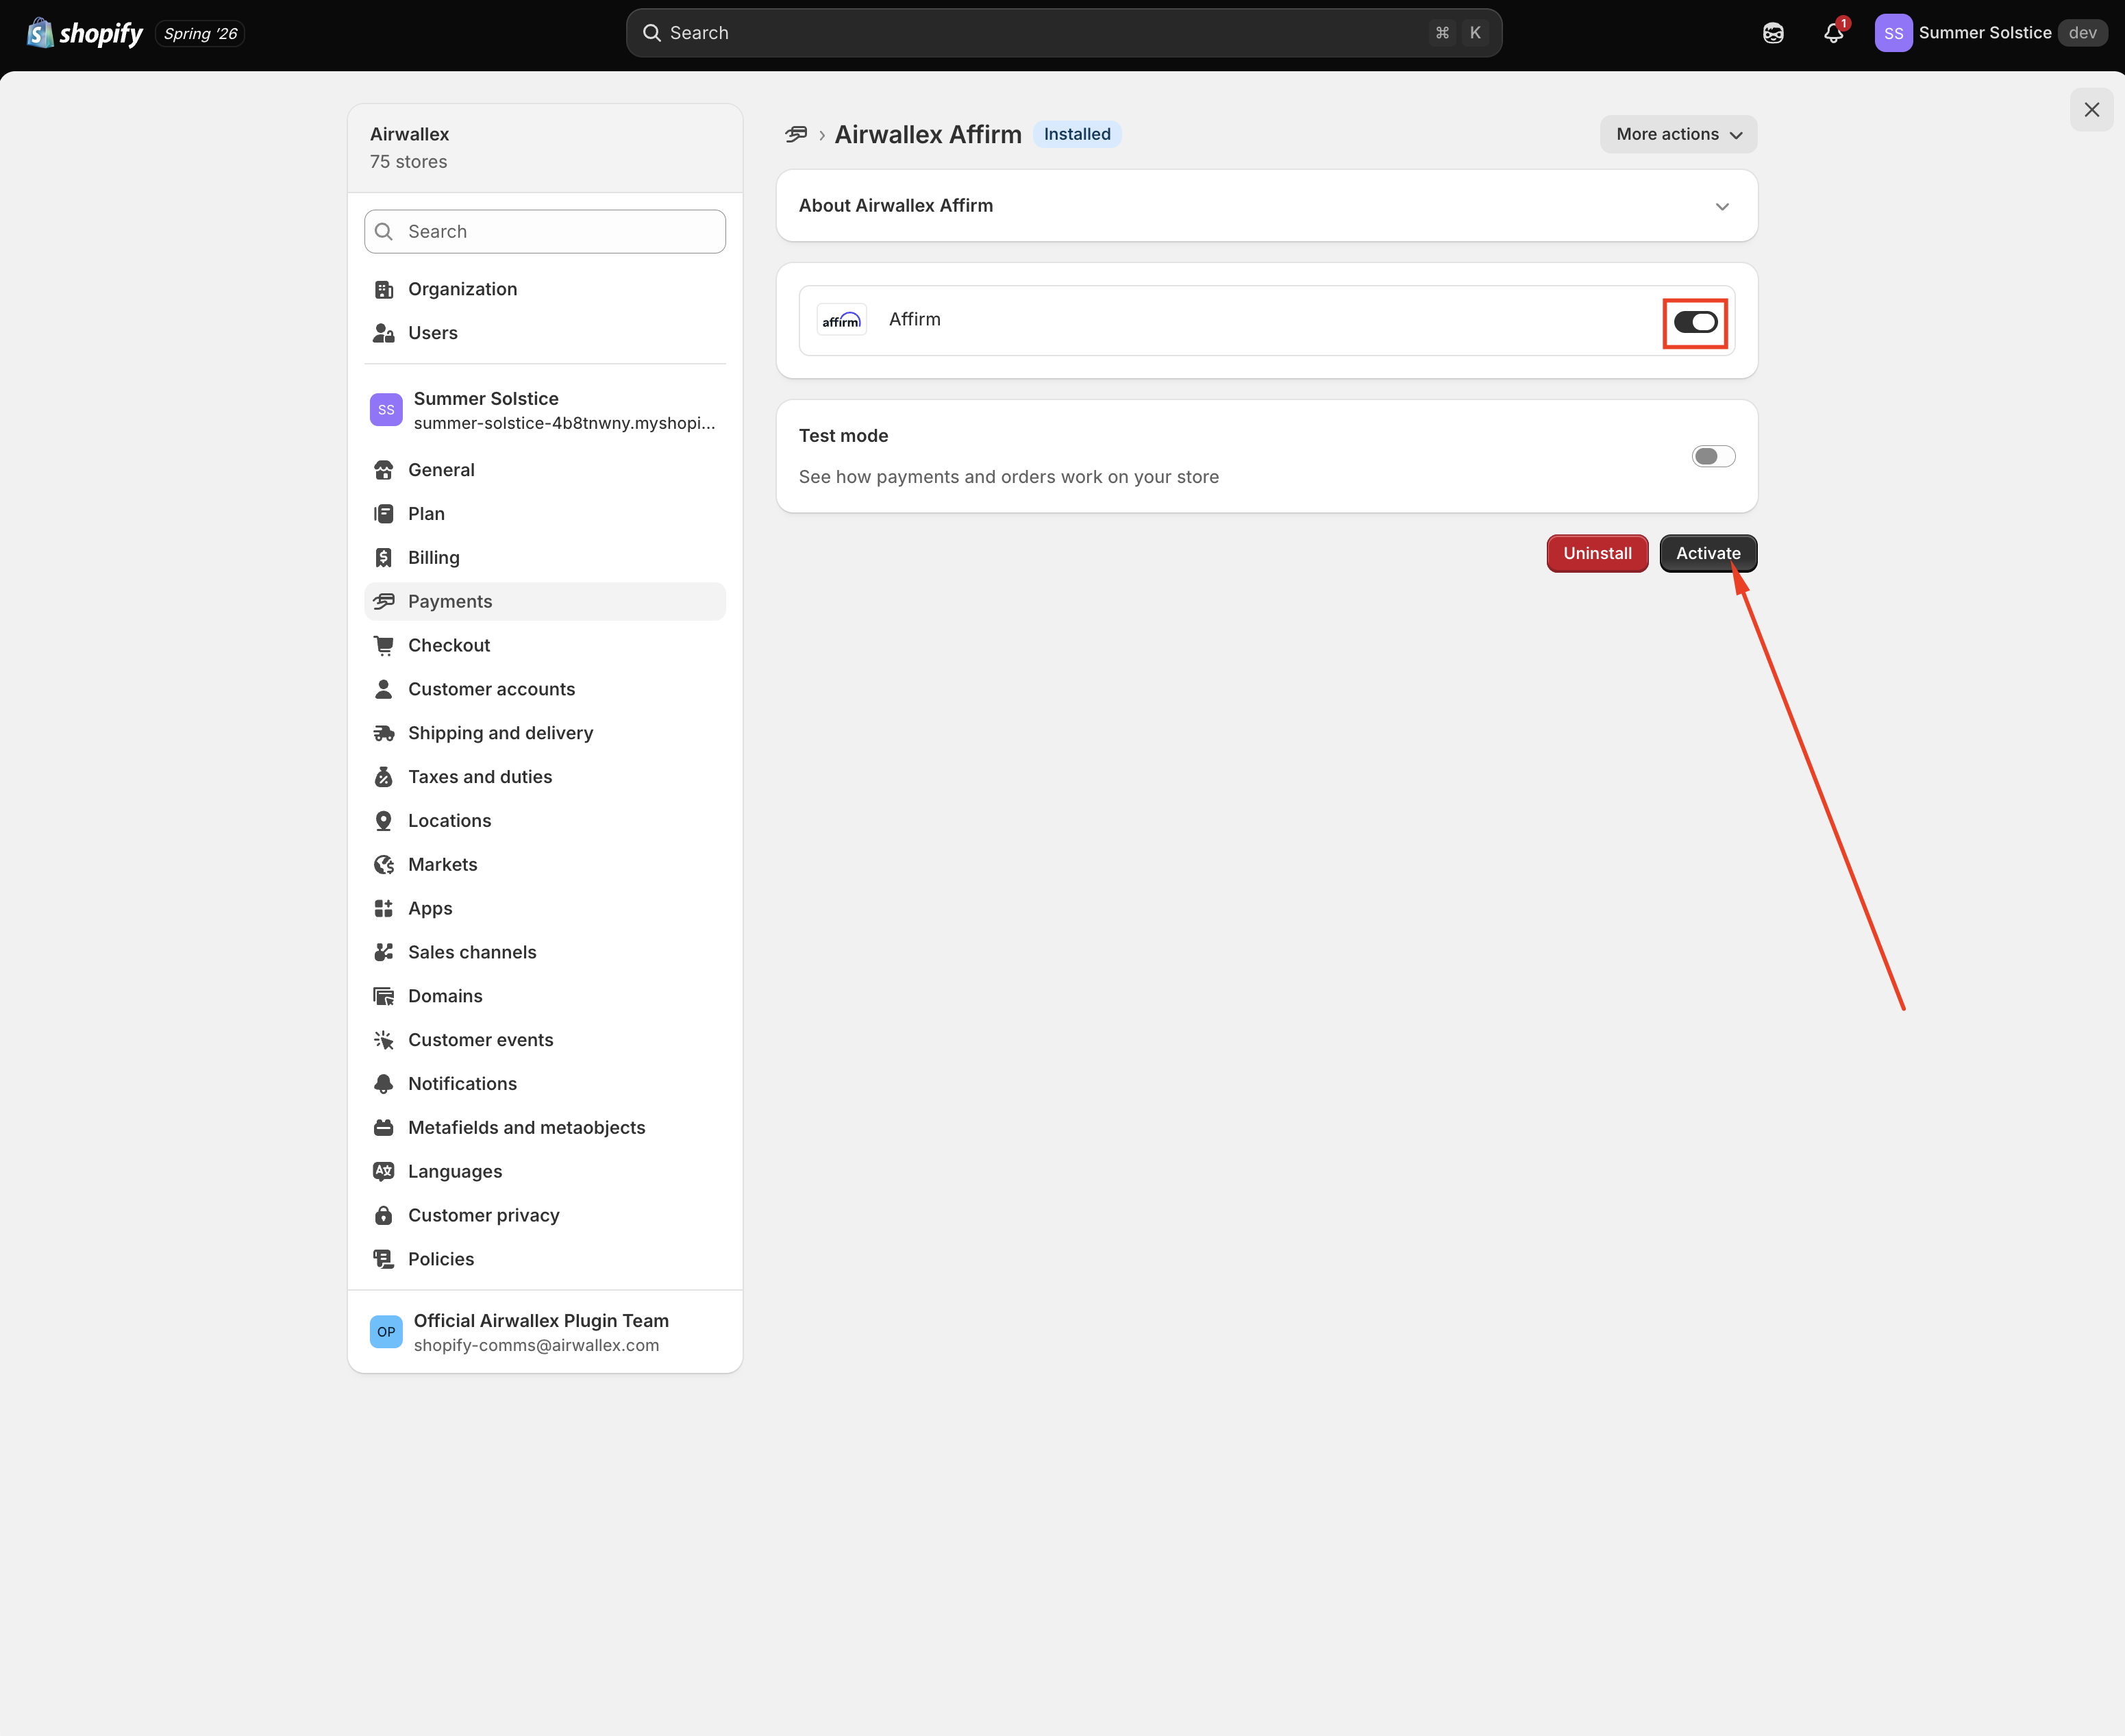Screen dimensions: 2125x1736
Task: Click the Installed status badge
Action: point(1077,134)
